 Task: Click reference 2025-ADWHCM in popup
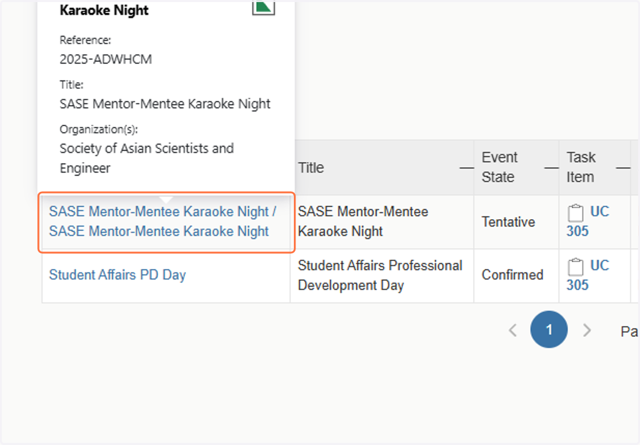coord(106,59)
